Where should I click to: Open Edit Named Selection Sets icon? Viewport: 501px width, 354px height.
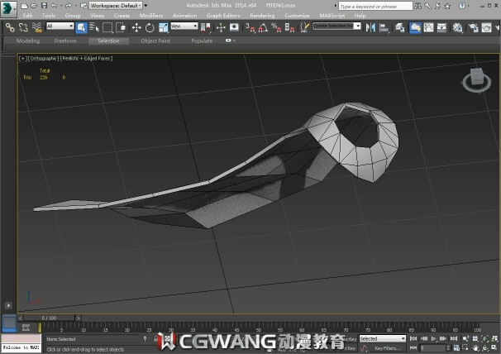(305, 28)
